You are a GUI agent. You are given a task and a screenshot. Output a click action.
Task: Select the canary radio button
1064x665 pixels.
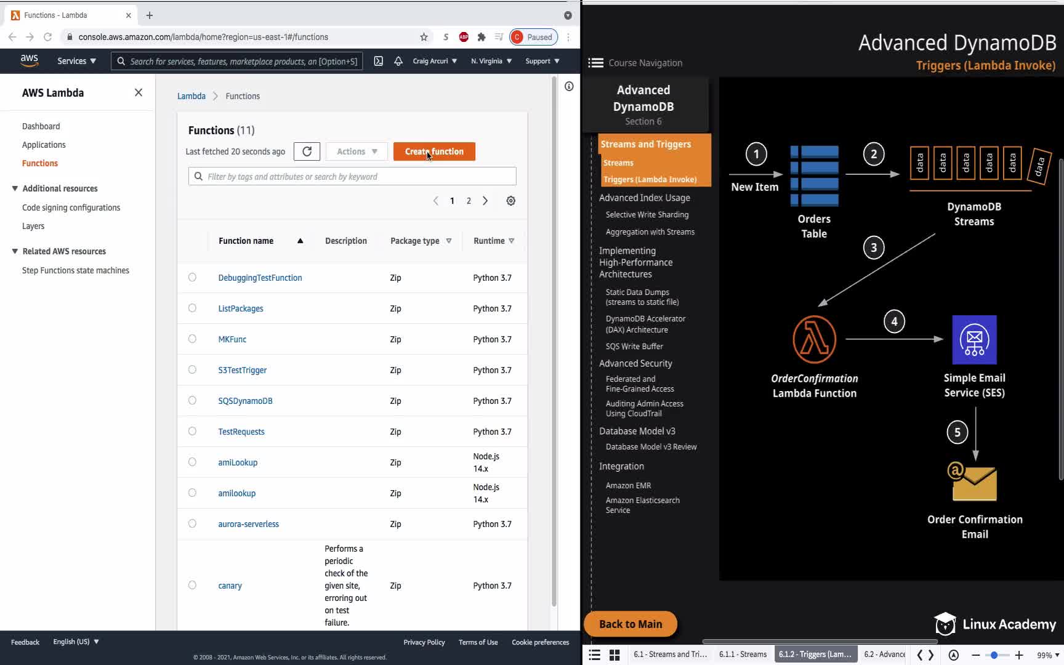point(192,586)
